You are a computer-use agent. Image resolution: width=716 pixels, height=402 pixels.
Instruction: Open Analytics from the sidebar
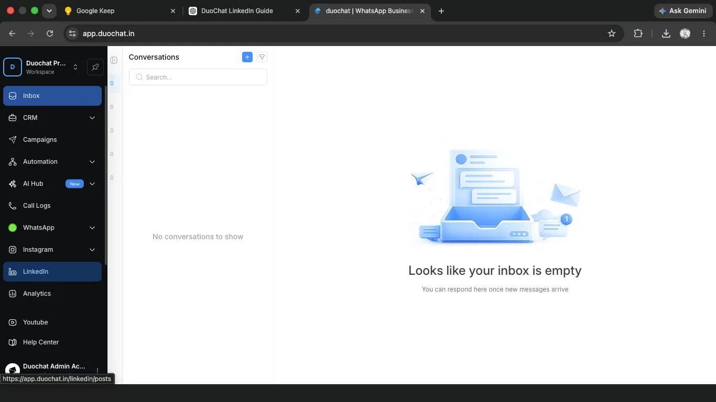[x=52, y=294]
